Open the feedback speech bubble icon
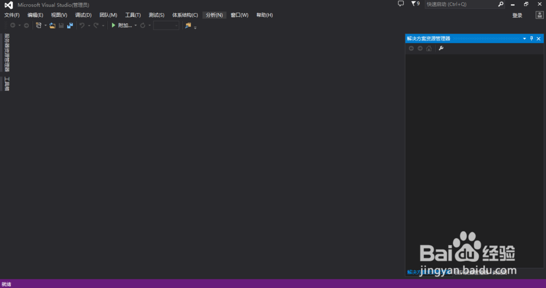The width and height of the screenshot is (546, 288). tap(401, 4)
